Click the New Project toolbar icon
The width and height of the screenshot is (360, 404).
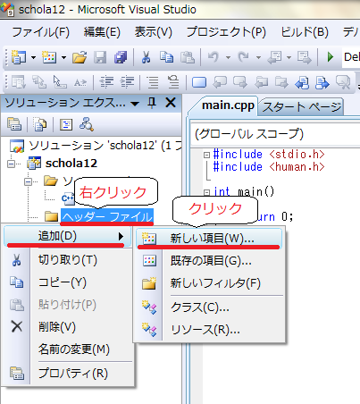tap(19, 56)
